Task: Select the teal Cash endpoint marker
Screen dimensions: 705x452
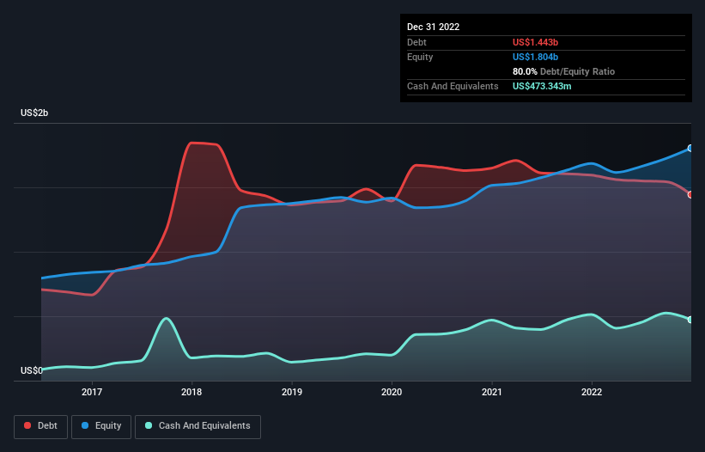Action: tap(690, 320)
